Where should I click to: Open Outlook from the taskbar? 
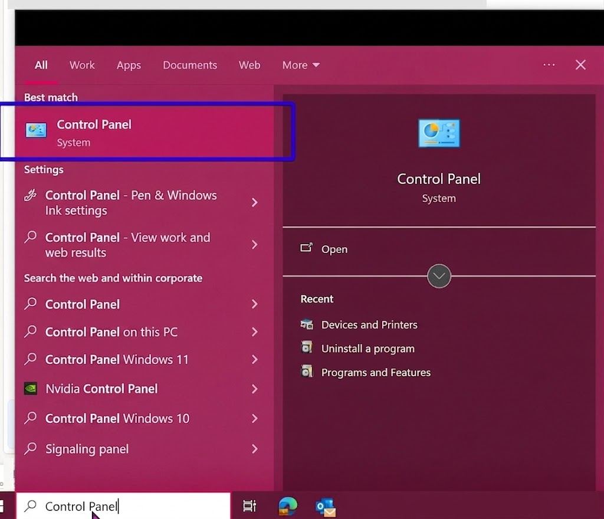pyautogui.click(x=326, y=507)
